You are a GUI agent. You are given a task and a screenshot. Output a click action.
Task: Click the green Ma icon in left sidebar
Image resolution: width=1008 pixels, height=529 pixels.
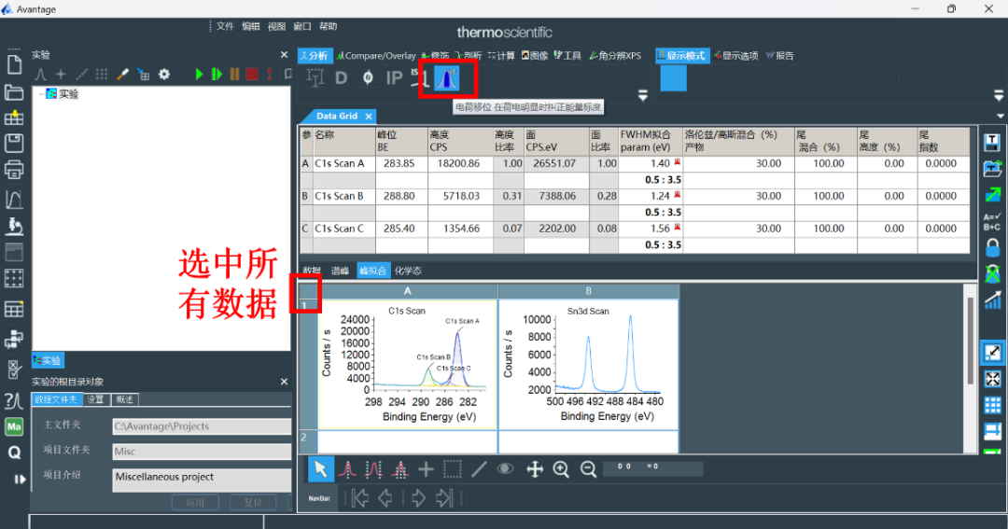(14, 426)
